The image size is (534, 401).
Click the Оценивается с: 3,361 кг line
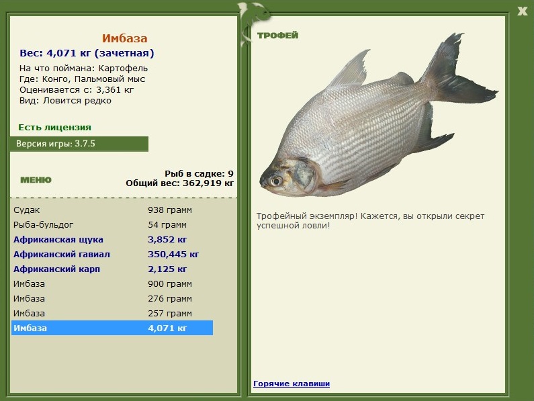click(x=77, y=90)
